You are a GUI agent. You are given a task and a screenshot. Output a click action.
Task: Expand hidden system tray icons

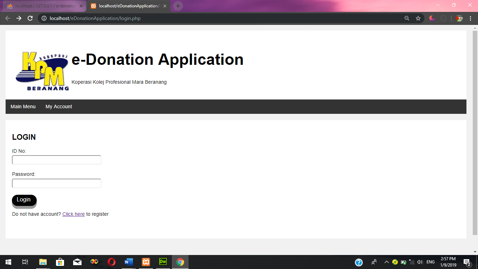386,262
